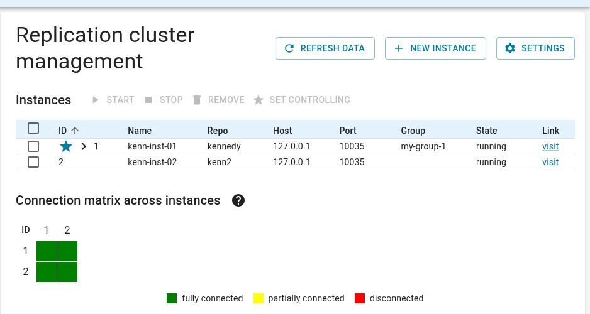Visit the kenn-inst-01 instance link
The width and height of the screenshot is (590, 314).
550,146
